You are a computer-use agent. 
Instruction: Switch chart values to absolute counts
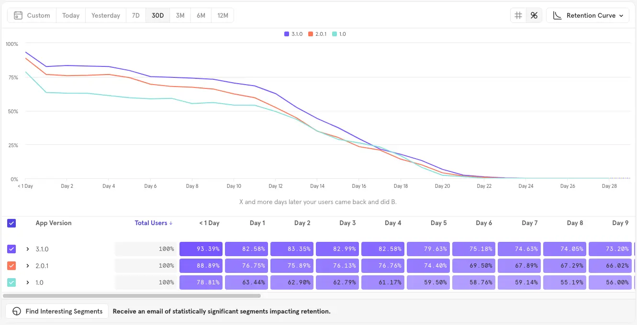click(518, 15)
